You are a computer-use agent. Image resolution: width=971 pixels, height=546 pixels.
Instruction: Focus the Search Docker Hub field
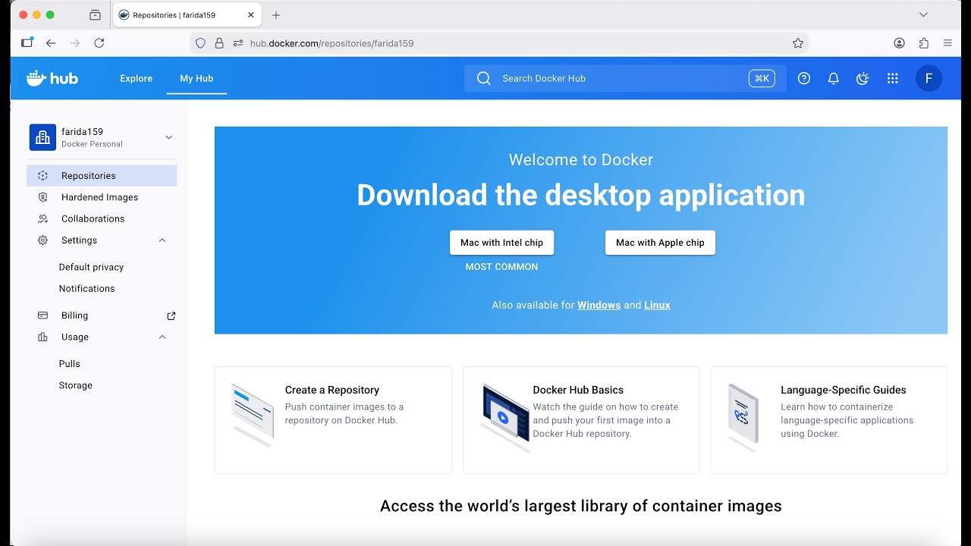(625, 78)
